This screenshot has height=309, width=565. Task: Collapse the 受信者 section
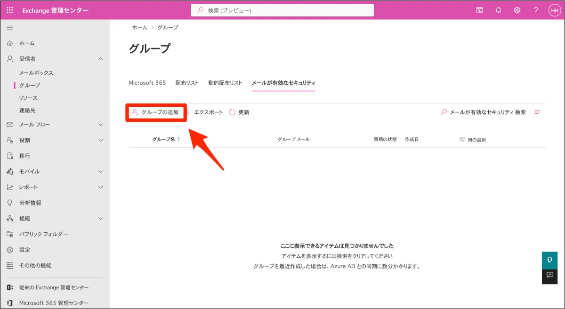pos(100,59)
